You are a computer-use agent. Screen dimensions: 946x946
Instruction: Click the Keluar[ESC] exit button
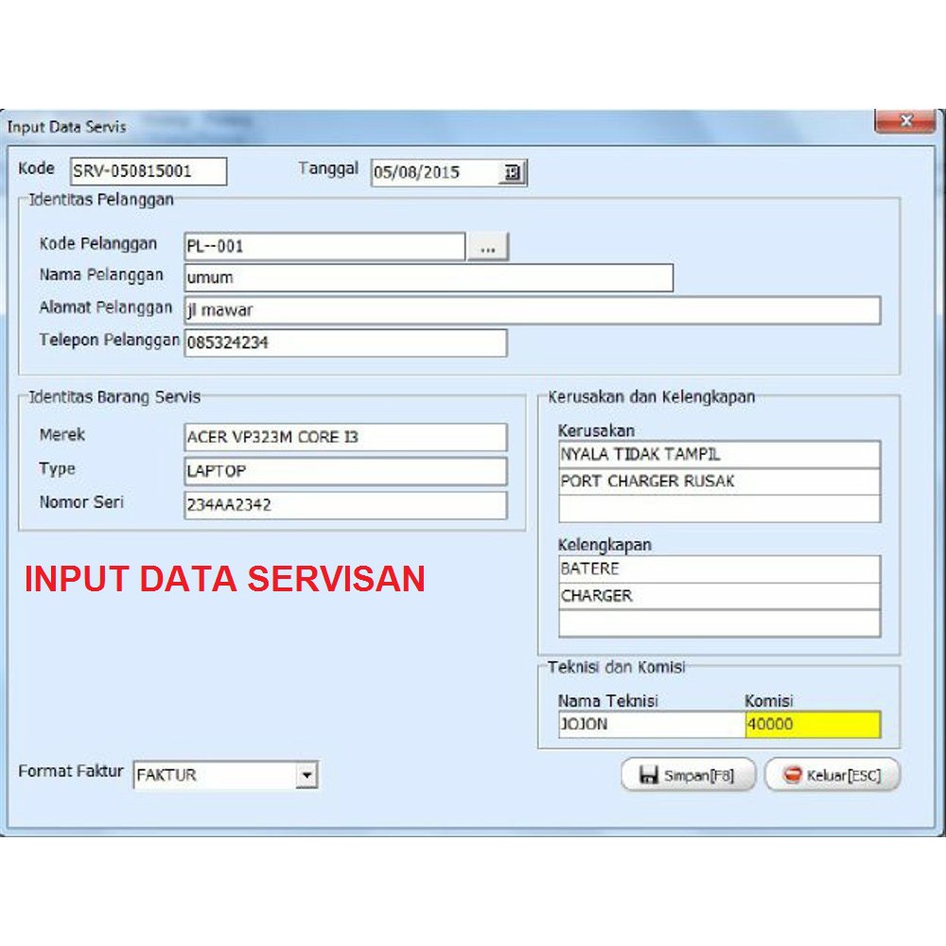pyautogui.click(x=832, y=776)
